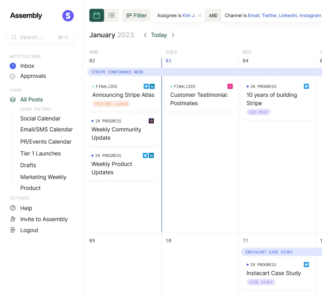This screenshot has width=322, height=300.
Task: Click the January 2023 month heading
Action: tap(112, 35)
